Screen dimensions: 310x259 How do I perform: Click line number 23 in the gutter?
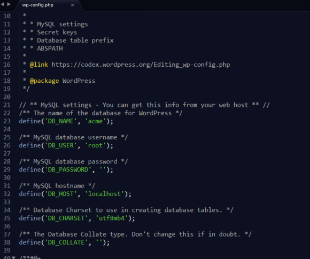(7, 121)
